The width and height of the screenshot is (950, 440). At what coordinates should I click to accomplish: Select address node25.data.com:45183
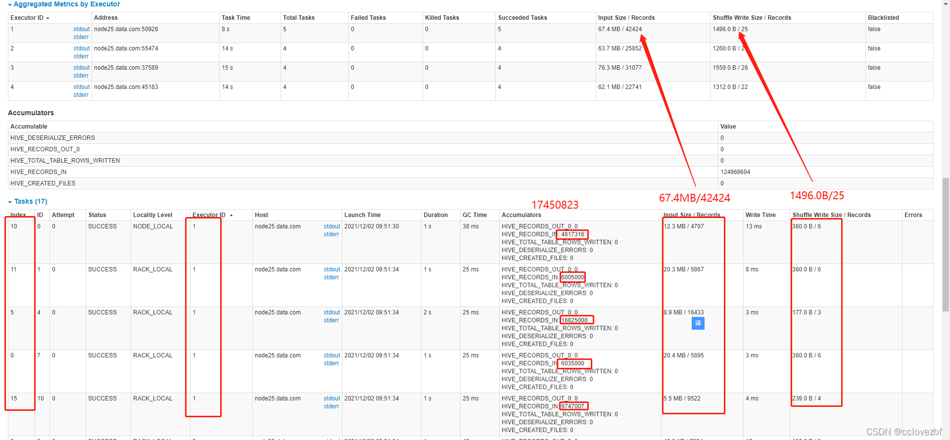pyautogui.click(x=126, y=87)
